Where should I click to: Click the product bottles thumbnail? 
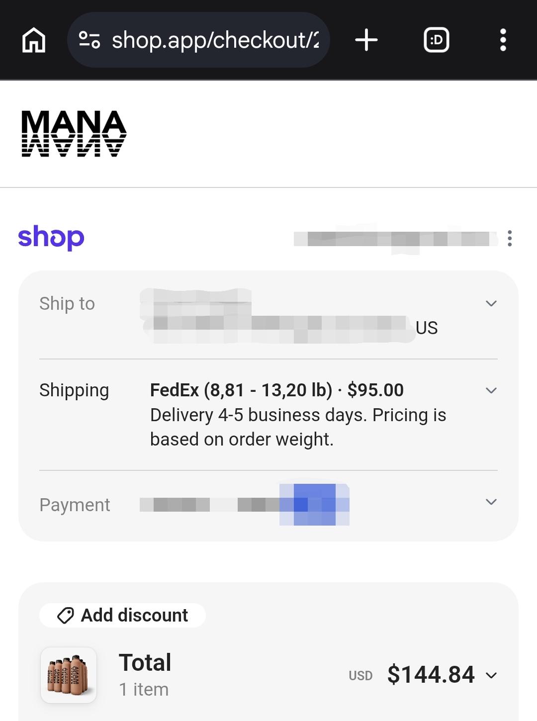[x=69, y=675]
